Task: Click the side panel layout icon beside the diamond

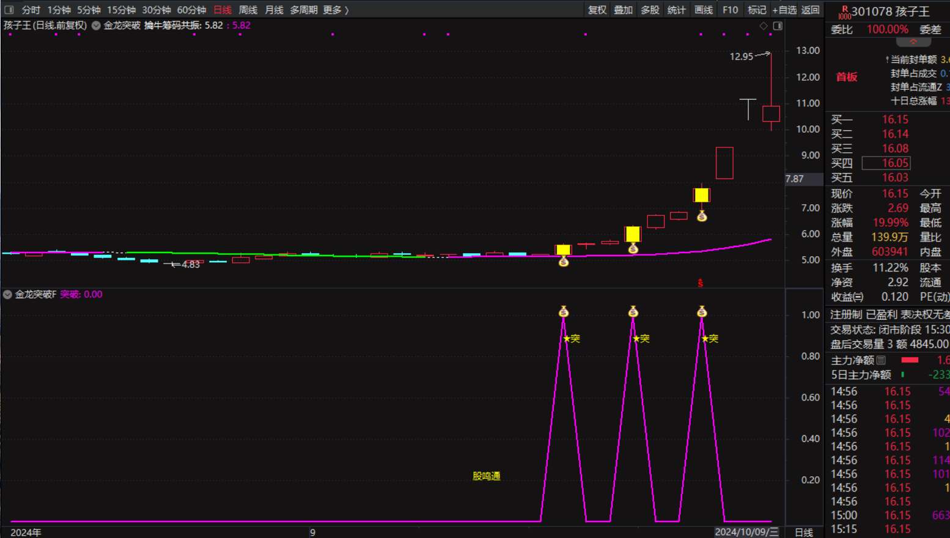Action: tap(778, 26)
